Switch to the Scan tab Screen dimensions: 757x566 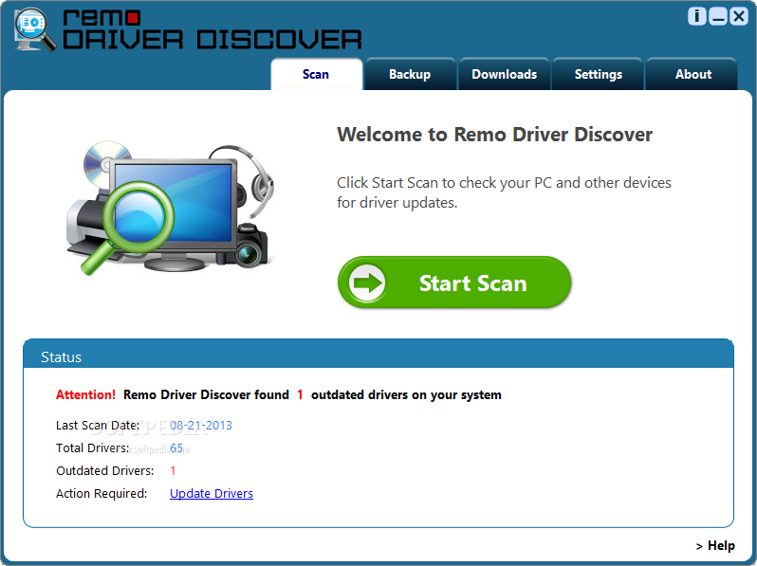click(316, 74)
